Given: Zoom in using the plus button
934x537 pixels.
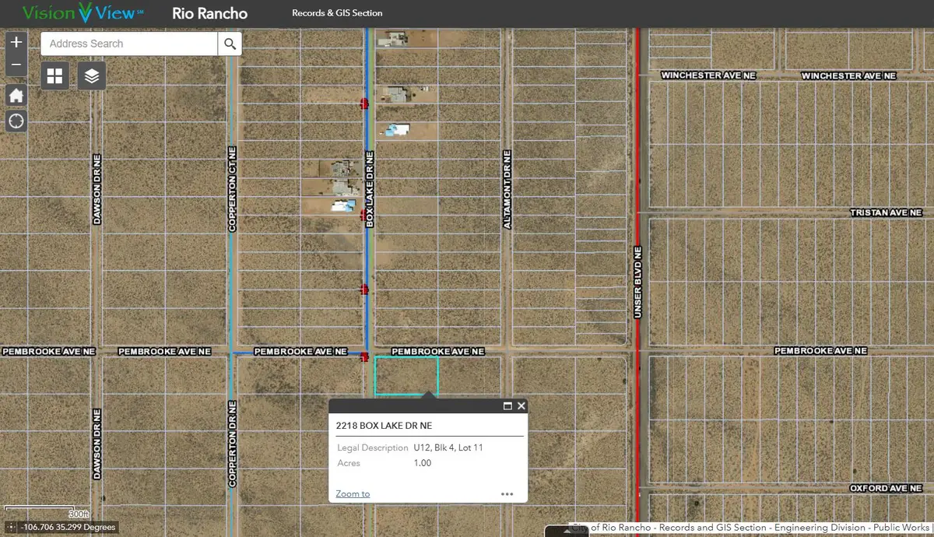Looking at the screenshot, I should (16, 42).
